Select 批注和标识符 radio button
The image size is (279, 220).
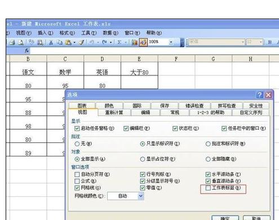point(208,144)
